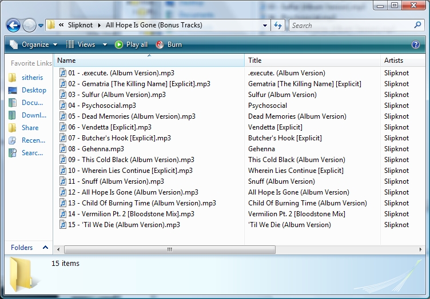
Task: Click the Recently Changed icon in sidebar
Action: coord(12,140)
